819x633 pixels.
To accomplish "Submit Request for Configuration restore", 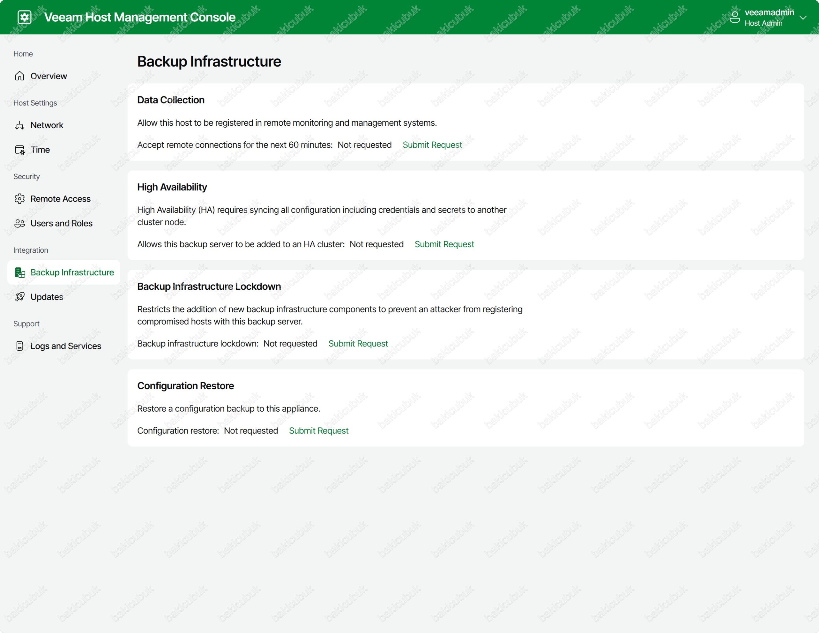I will (318, 431).
